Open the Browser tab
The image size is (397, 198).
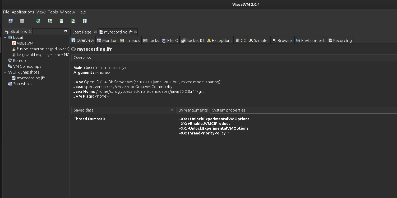283,40
